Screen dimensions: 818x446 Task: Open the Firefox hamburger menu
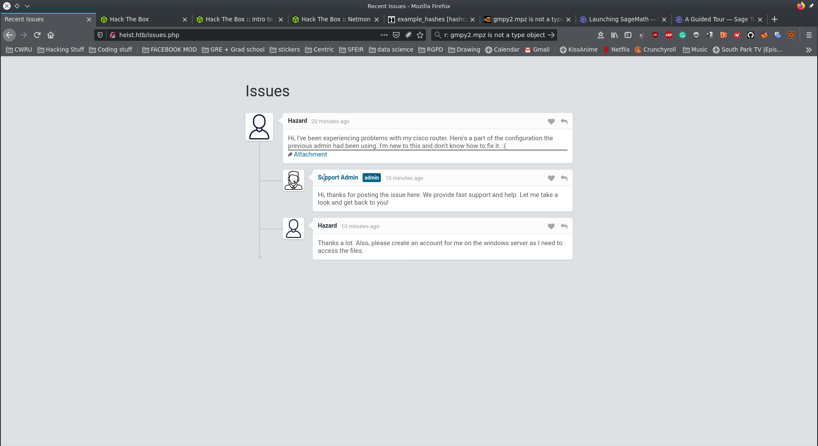click(x=809, y=35)
